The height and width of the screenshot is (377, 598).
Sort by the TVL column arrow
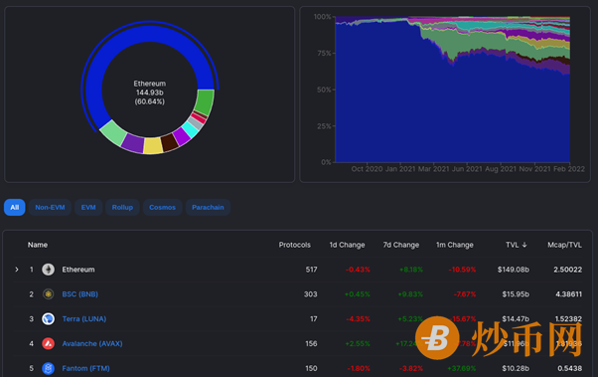click(x=524, y=245)
